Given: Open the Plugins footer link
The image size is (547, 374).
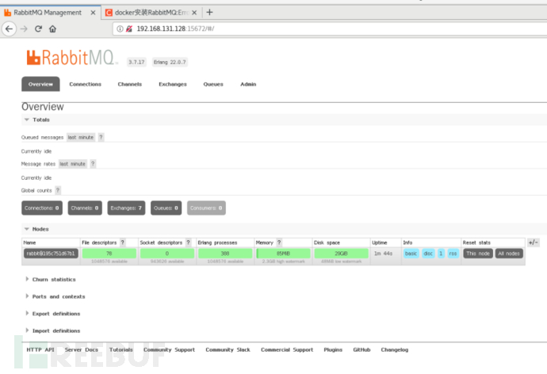Looking at the screenshot, I should pos(333,349).
